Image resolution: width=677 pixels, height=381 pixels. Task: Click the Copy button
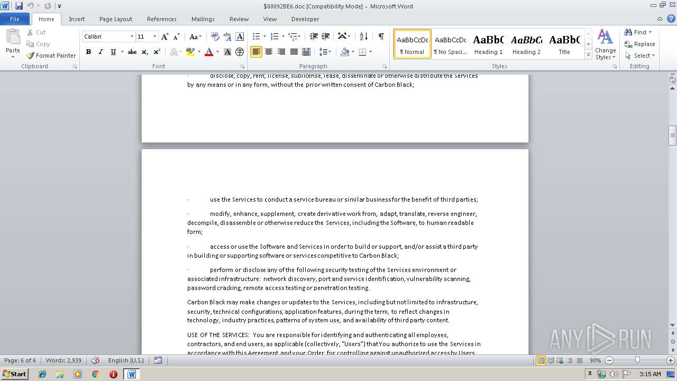pyautogui.click(x=38, y=44)
